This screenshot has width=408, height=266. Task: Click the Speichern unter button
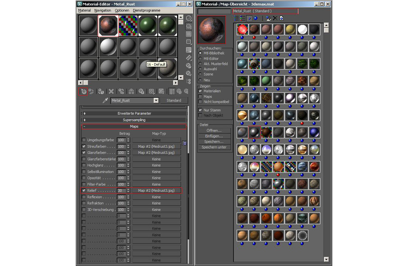(x=214, y=147)
